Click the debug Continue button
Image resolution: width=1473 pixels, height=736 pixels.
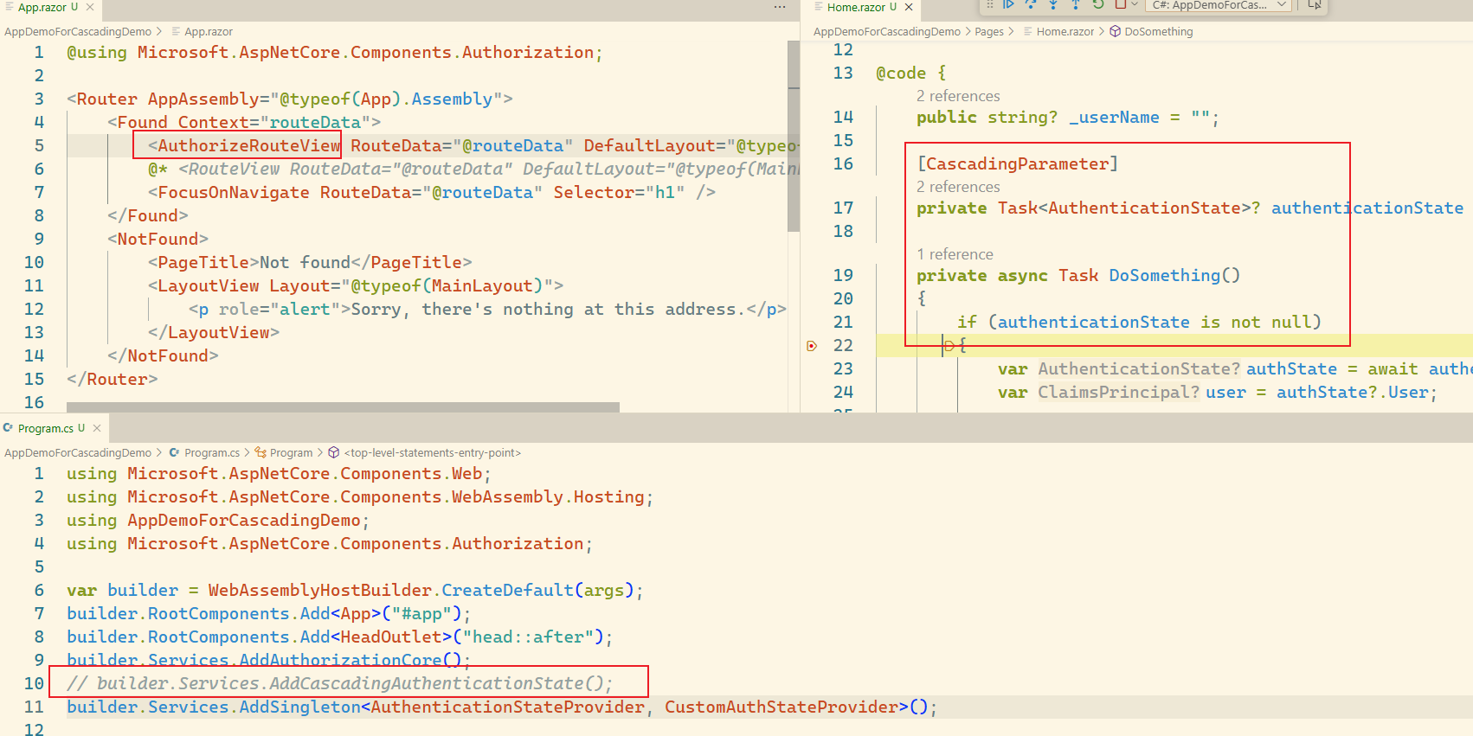pos(1008,4)
